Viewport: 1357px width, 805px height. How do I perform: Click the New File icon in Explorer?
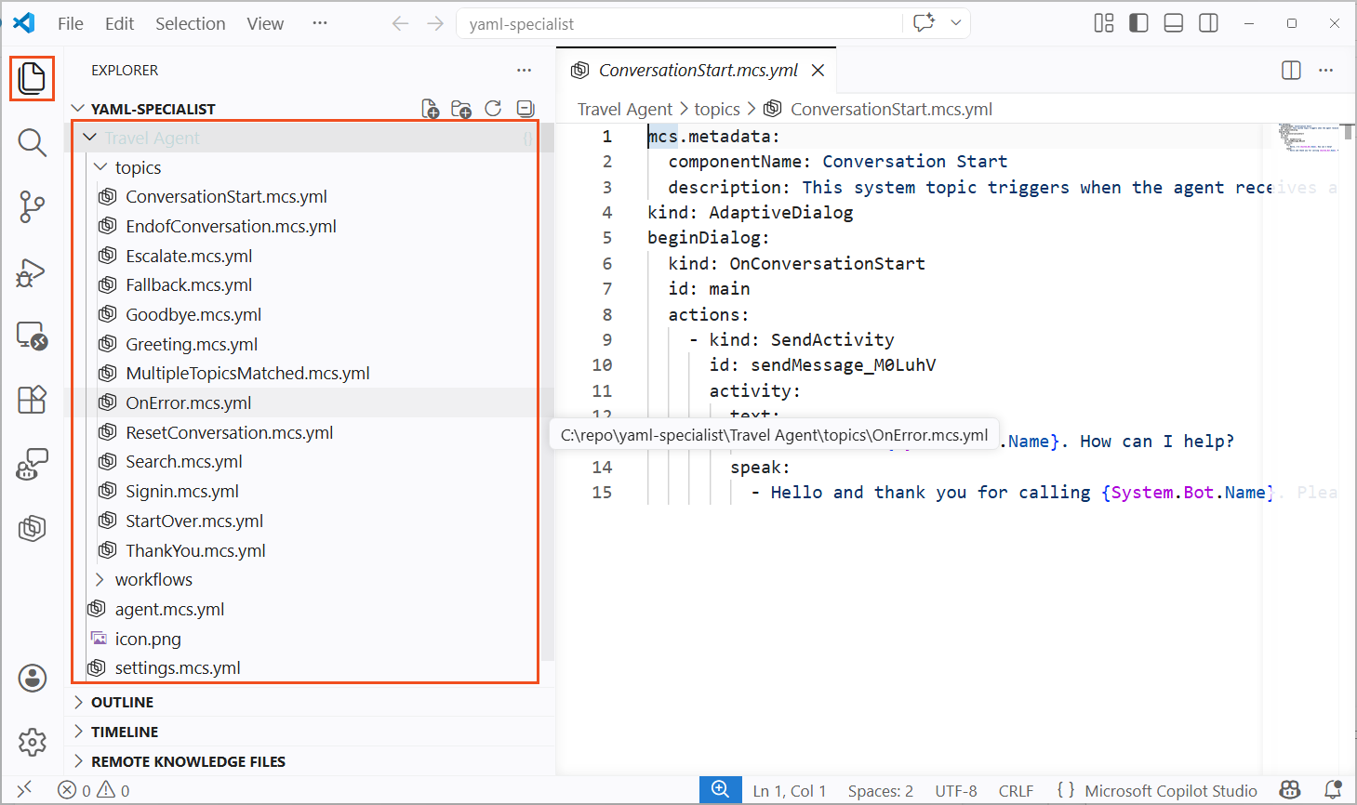tap(430, 109)
